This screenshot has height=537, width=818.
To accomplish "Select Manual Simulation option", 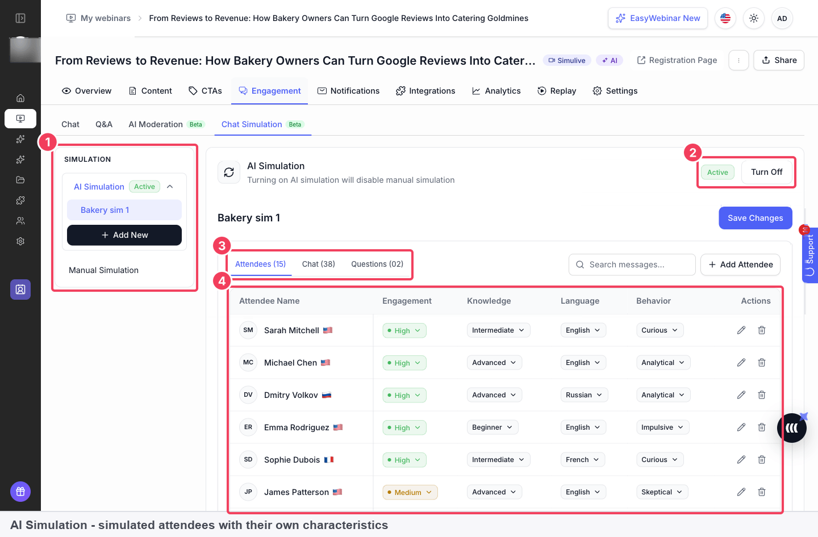I will point(104,270).
